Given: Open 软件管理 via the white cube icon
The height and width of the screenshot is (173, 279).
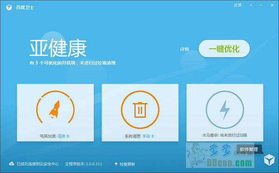Looking at the screenshot, I should pyautogui.click(x=269, y=160).
